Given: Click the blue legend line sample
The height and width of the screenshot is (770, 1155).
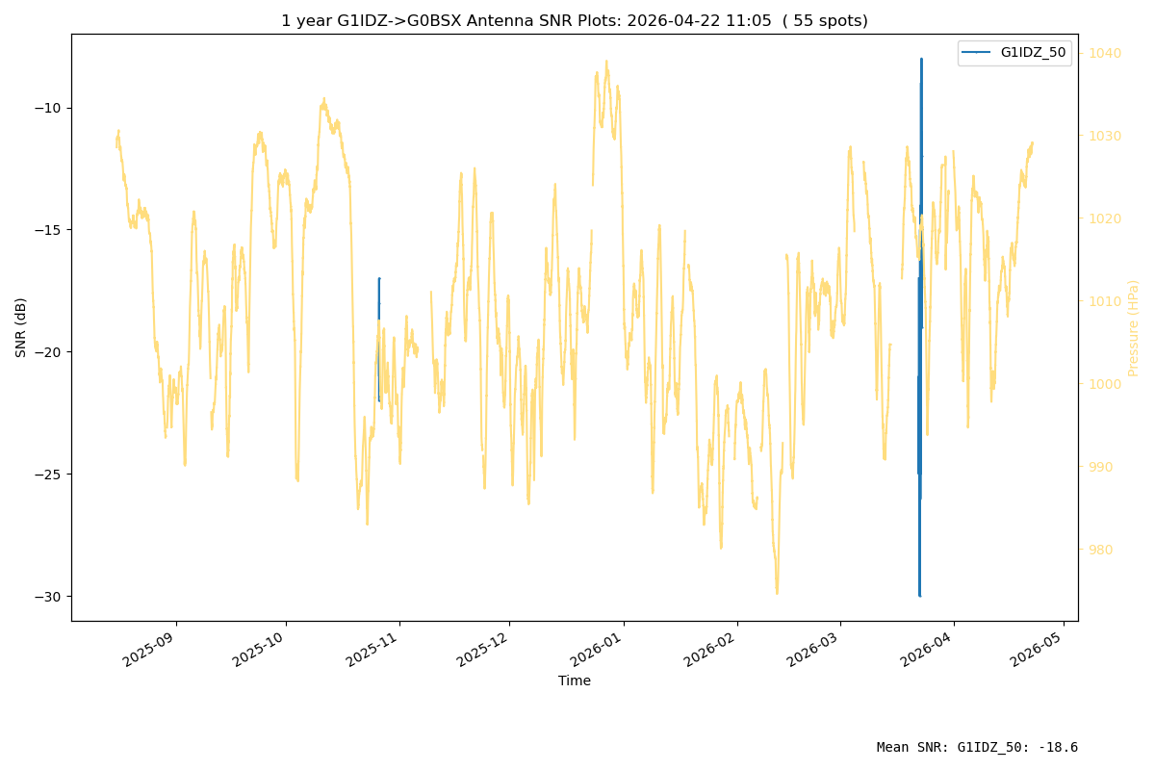Looking at the screenshot, I should pos(978,53).
